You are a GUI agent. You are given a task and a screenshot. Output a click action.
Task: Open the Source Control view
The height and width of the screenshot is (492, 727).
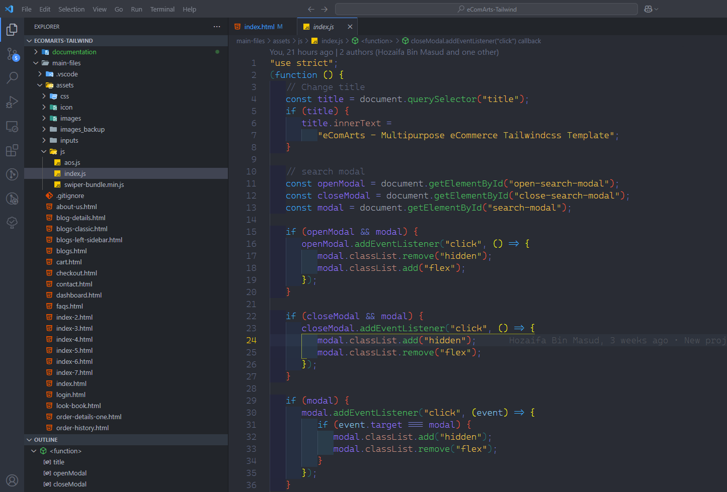12,54
